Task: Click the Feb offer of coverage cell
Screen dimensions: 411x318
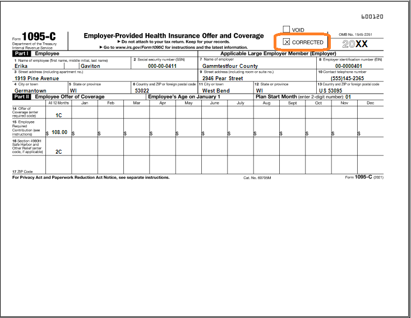Action: [x=110, y=113]
